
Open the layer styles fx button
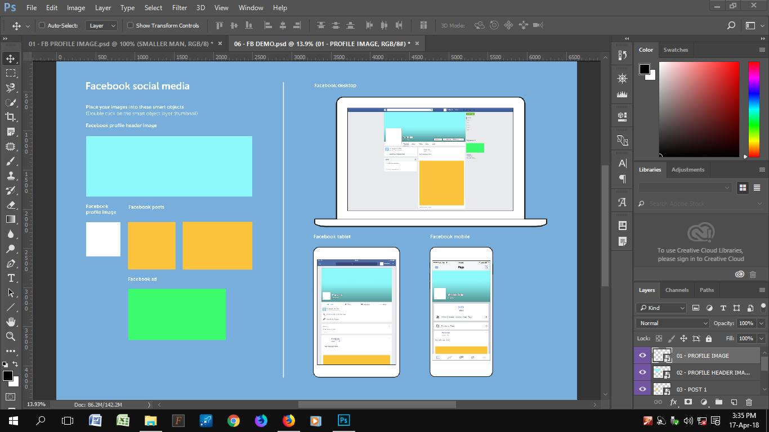click(673, 402)
